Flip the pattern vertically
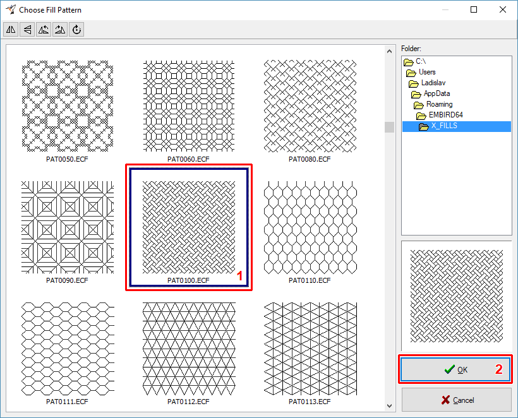 point(27,29)
